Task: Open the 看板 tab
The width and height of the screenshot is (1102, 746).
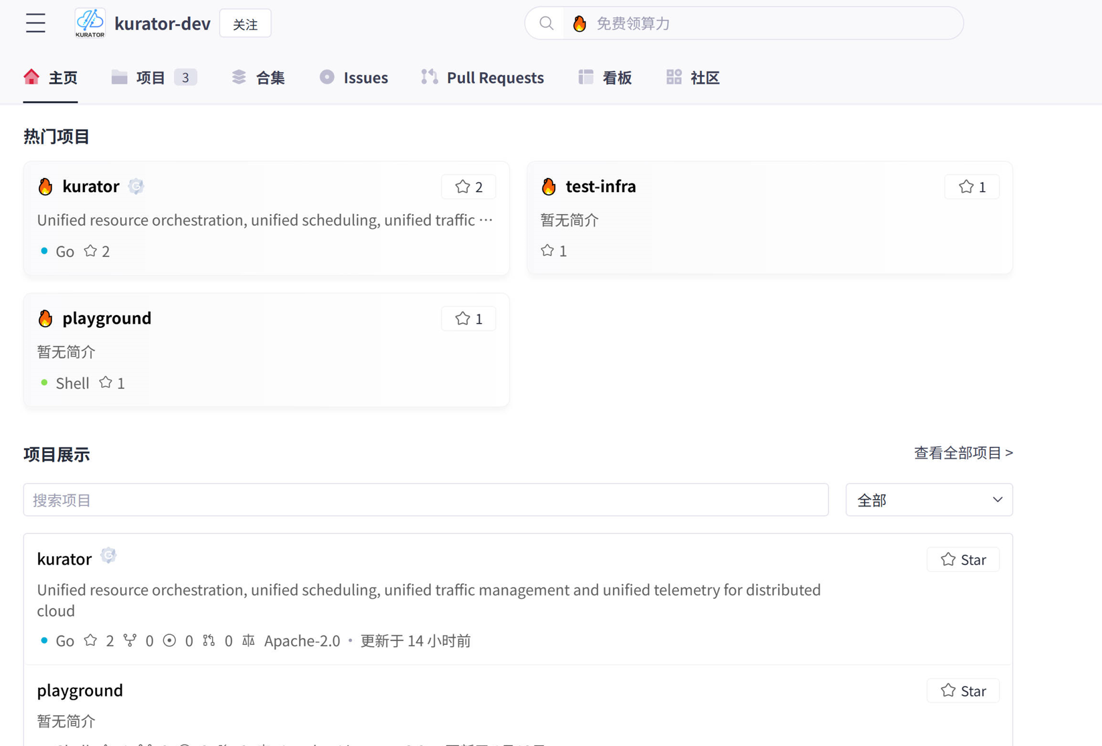Action: [x=605, y=78]
